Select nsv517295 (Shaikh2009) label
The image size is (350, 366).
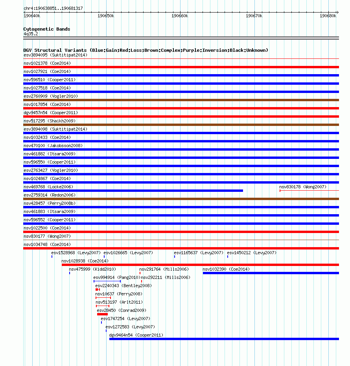(50, 121)
